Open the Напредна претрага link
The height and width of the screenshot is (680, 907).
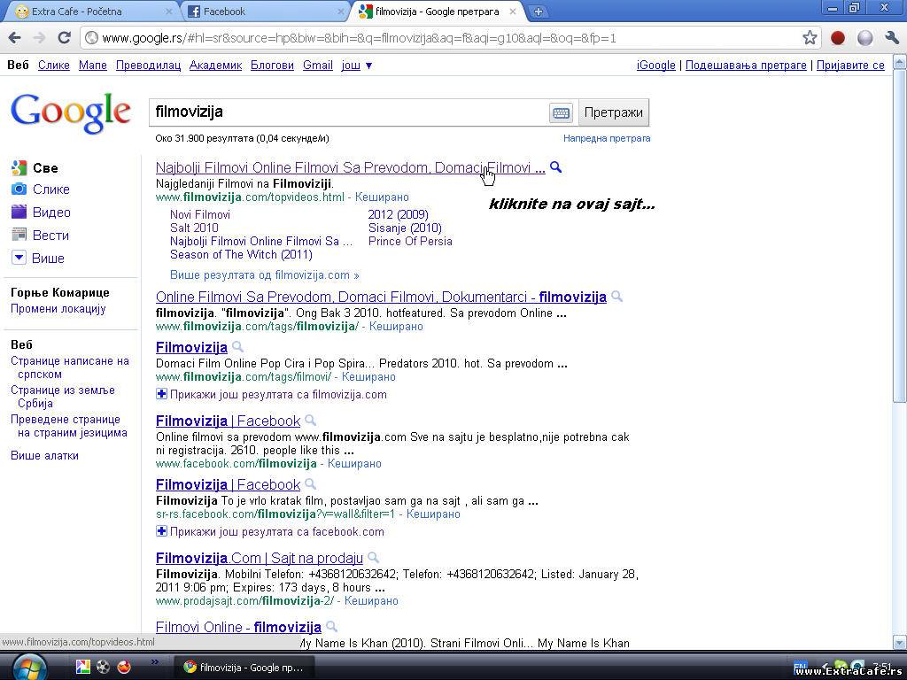pyautogui.click(x=606, y=138)
